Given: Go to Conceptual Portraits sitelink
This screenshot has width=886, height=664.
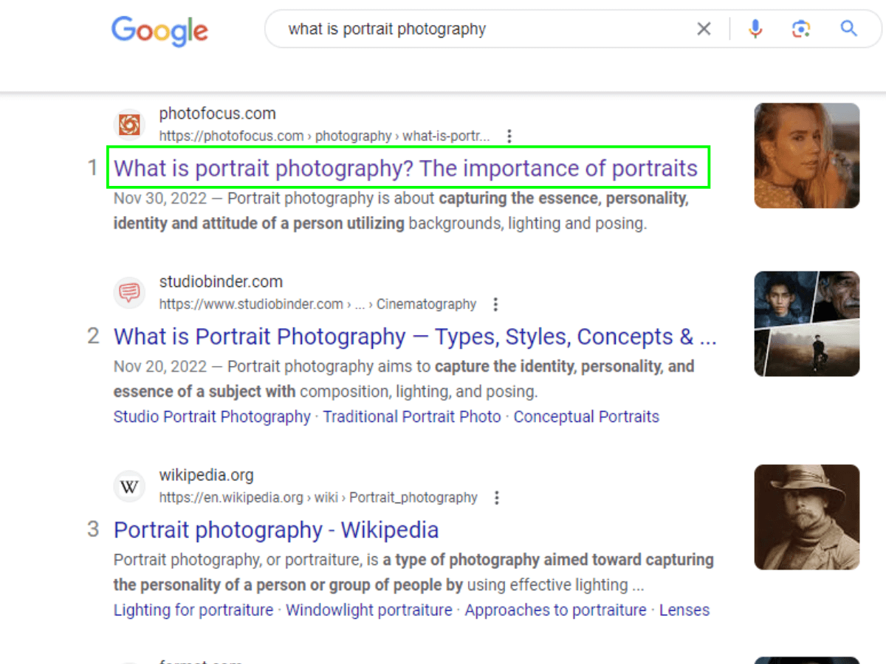Looking at the screenshot, I should (586, 417).
